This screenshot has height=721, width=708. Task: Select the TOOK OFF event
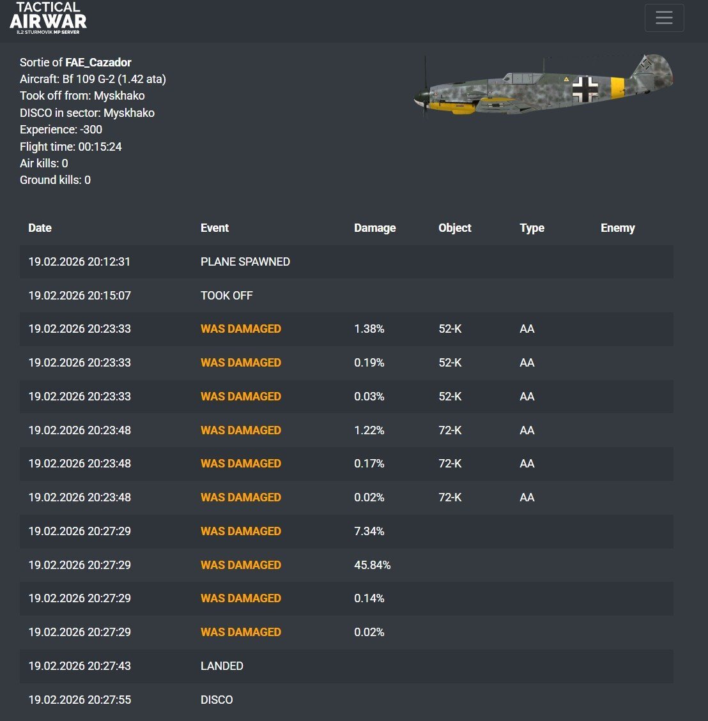click(227, 296)
